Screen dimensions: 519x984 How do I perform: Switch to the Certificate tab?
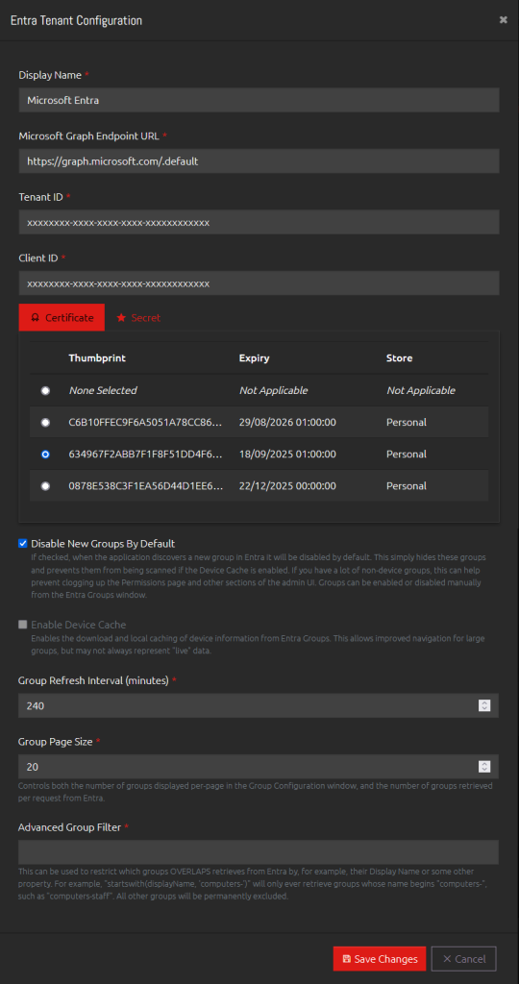point(62,317)
